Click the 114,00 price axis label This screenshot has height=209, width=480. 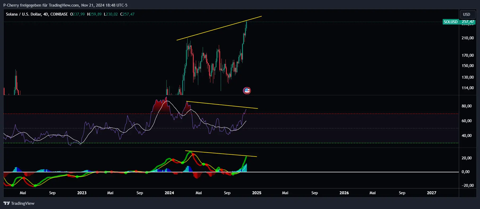[x=468, y=88]
